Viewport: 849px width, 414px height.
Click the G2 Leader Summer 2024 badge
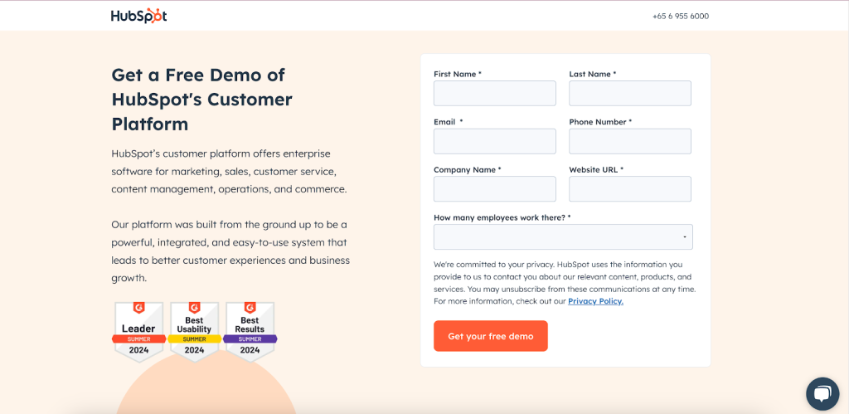[x=138, y=330]
